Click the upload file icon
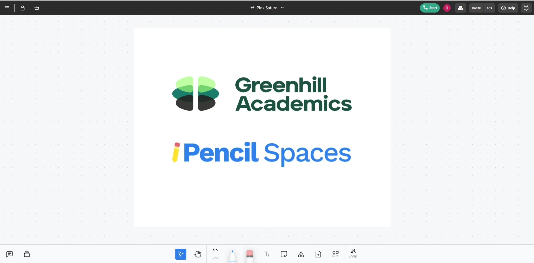Screen dimensions: 534x263 pos(318,254)
